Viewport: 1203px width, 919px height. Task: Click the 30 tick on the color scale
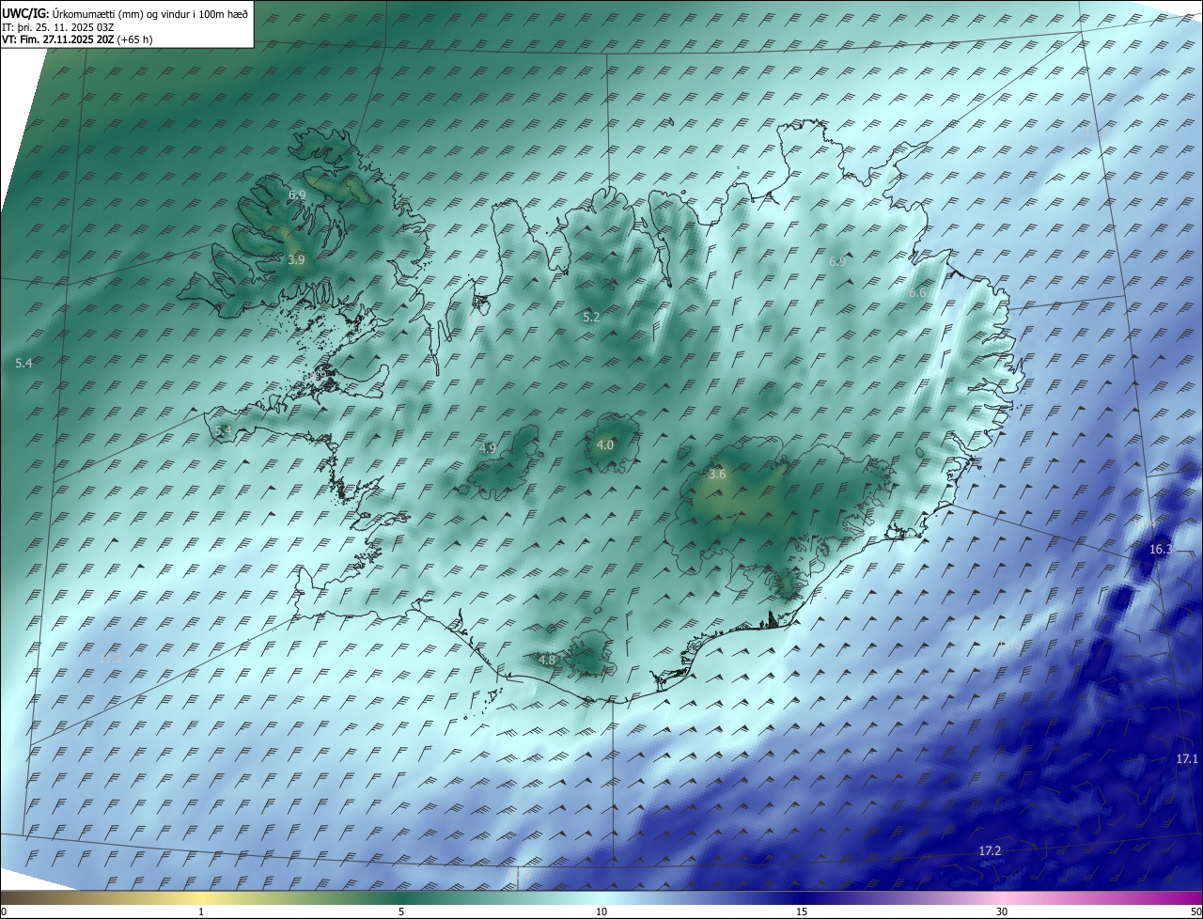coord(1002,911)
